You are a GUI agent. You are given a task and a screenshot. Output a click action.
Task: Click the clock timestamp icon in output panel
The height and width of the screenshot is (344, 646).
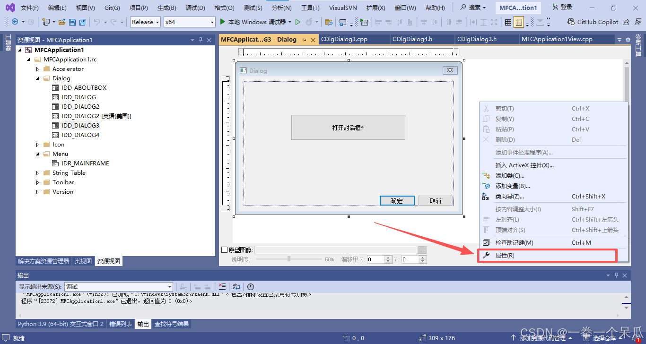[x=251, y=286]
